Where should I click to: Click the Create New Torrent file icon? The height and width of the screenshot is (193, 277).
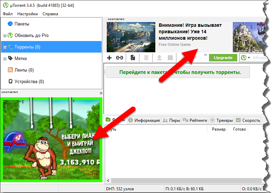click(133, 58)
